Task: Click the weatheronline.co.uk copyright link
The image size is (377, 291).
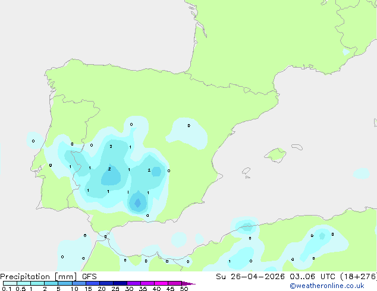Action: tap(326, 286)
